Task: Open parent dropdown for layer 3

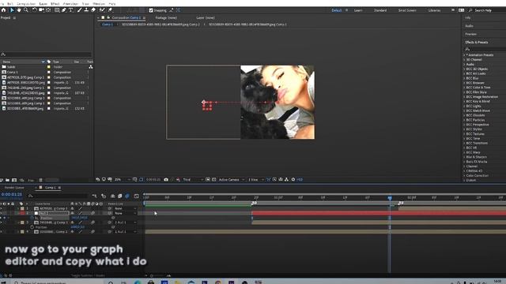Action: point(125,222)
